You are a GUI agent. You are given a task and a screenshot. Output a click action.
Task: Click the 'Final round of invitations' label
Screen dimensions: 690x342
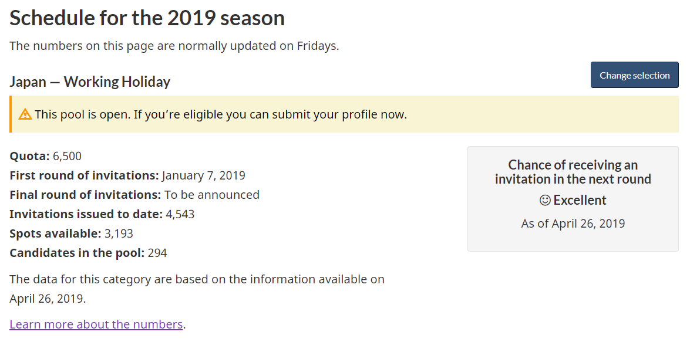[x=85, y=195]
